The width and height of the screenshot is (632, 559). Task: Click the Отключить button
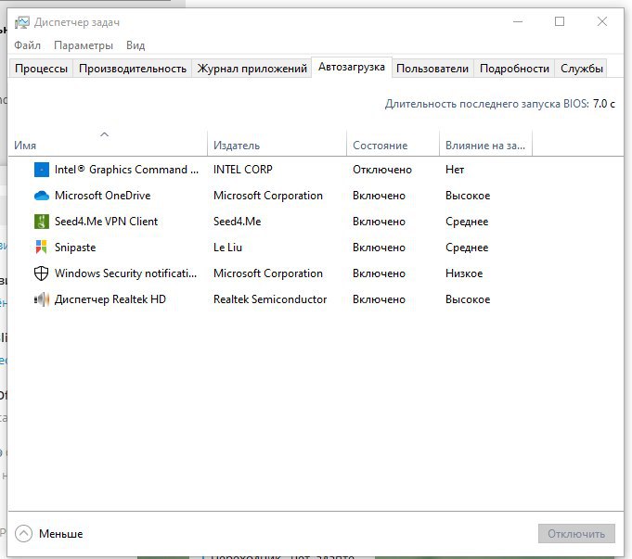[576, 534]
